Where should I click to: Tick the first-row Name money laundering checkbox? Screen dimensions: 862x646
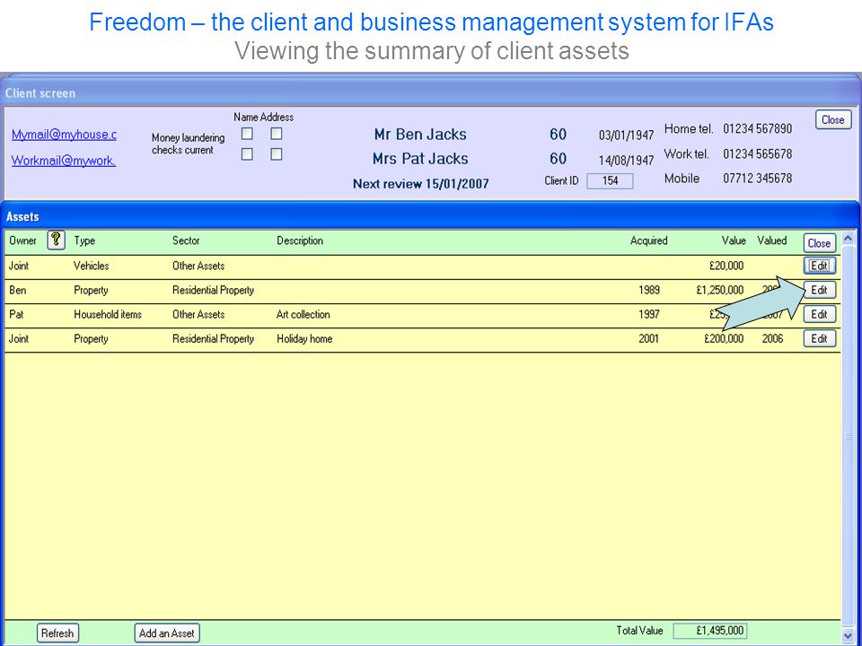[248, 134]
